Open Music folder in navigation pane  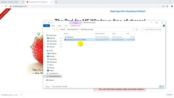[51, 65]
